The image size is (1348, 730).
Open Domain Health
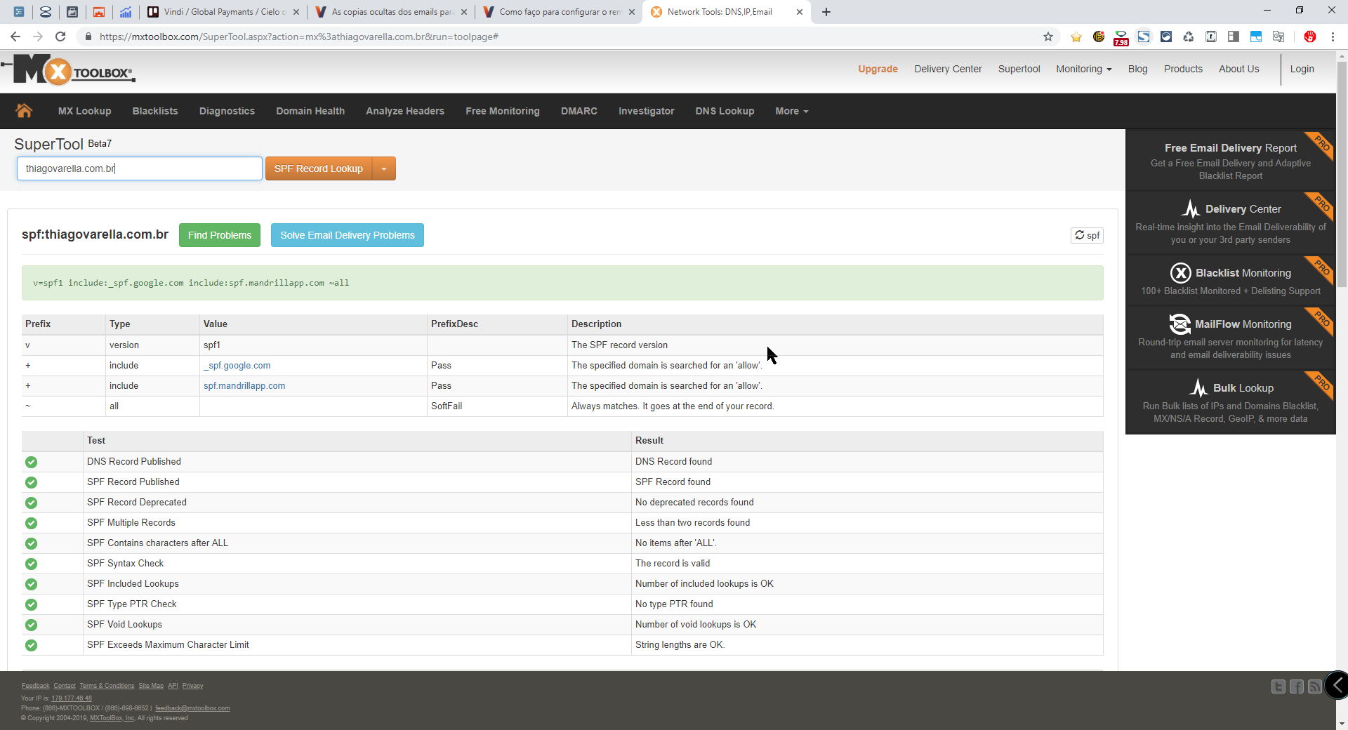coord(310,111)
